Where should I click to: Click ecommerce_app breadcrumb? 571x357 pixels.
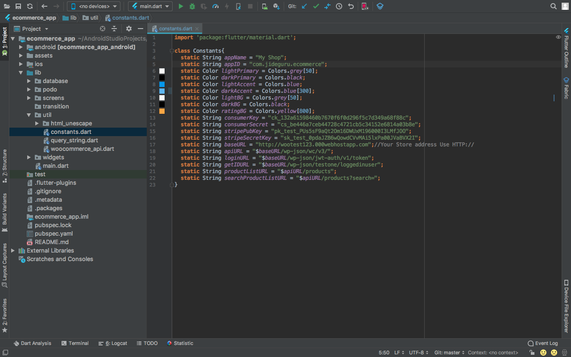coord(30,18)
